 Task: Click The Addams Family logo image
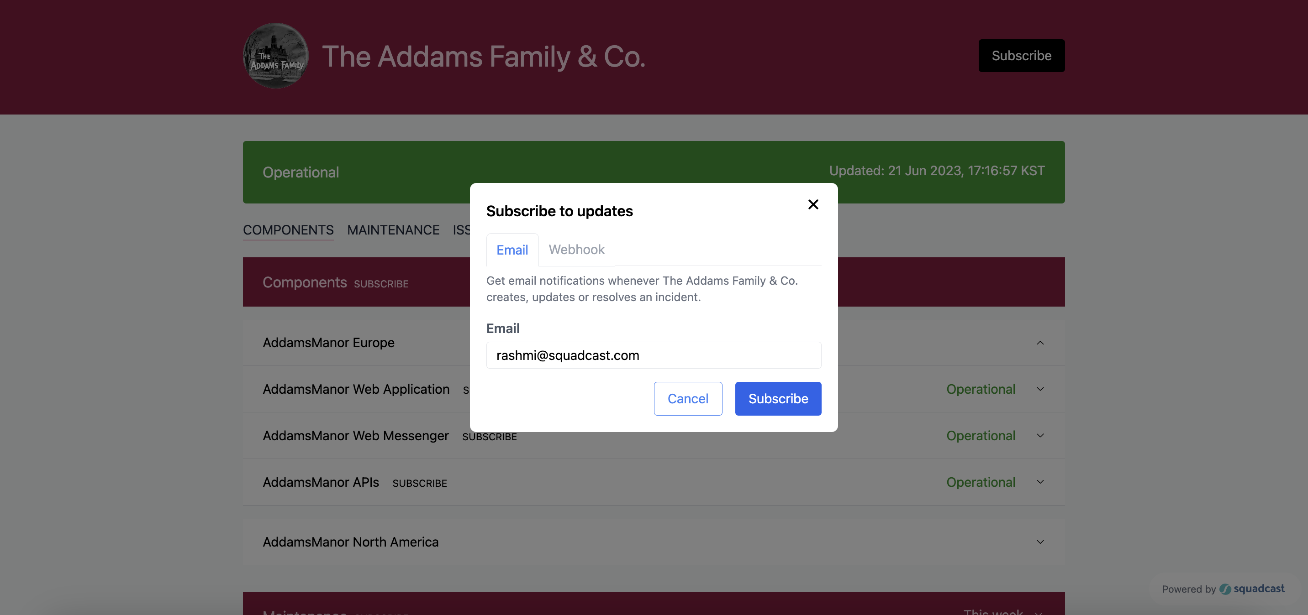tap(274, 55)
